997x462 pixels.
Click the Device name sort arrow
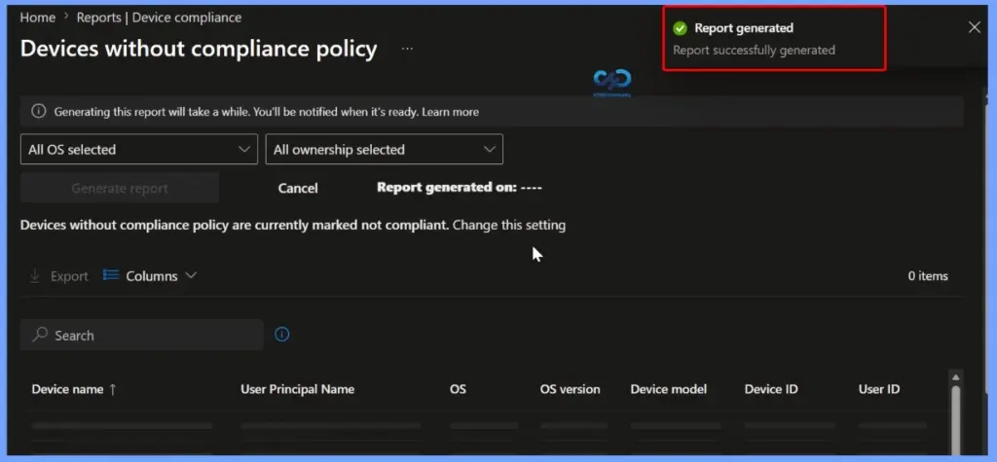(x=113, y=390)
